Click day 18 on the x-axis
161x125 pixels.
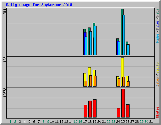tap(90, 122)
